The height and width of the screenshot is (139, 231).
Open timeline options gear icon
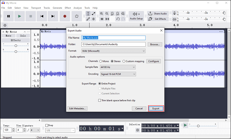point(5,25)
